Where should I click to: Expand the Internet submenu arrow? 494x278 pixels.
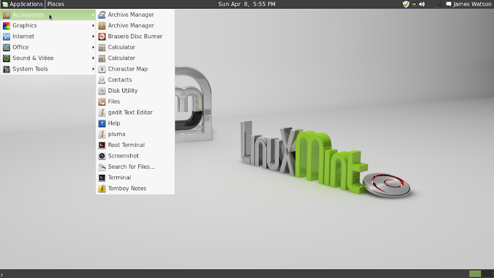pos(93,36)
